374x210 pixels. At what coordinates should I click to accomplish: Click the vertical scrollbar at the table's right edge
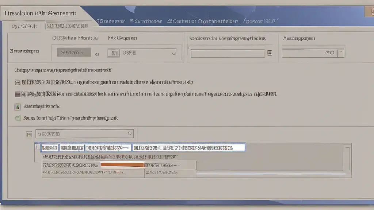coord(347,159)
